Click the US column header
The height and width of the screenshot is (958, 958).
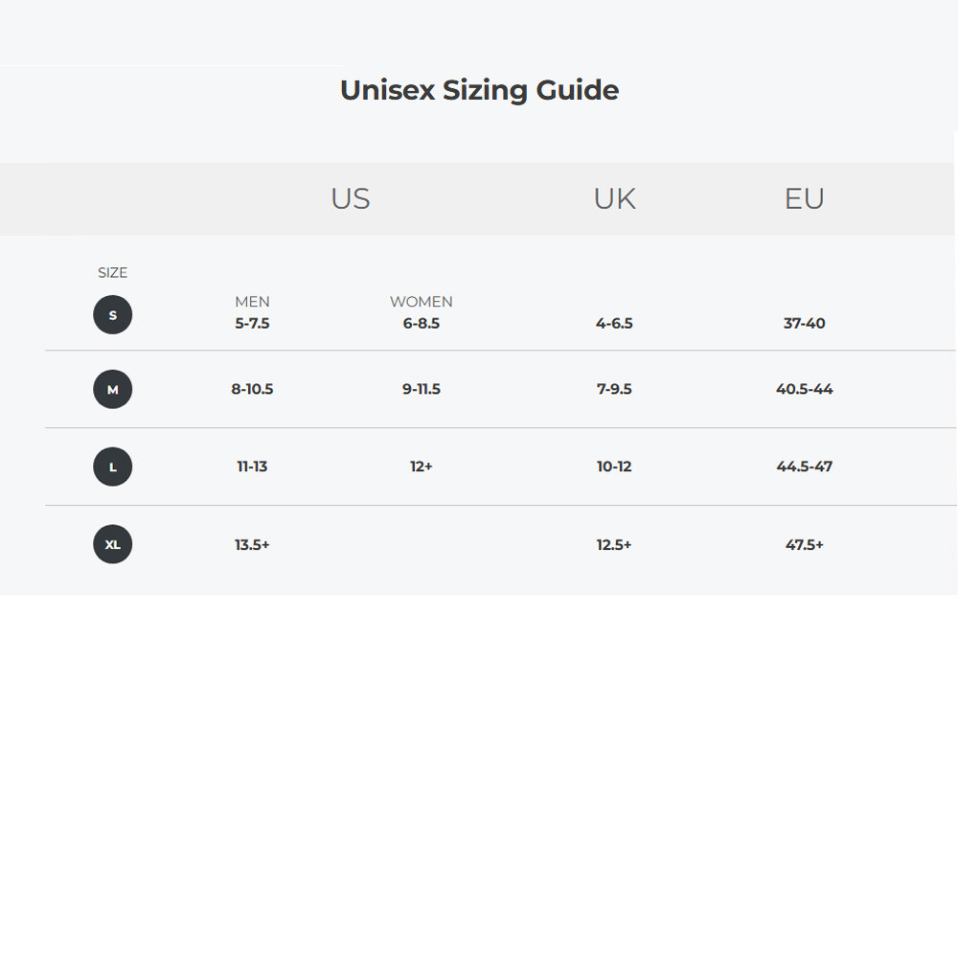point(351,198)
